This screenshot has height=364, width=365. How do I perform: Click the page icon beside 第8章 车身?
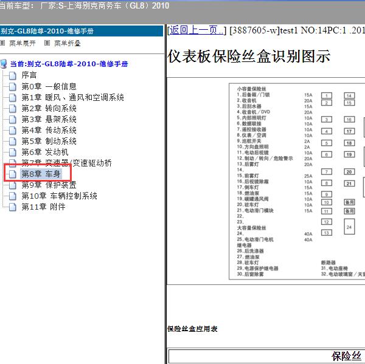13,174
